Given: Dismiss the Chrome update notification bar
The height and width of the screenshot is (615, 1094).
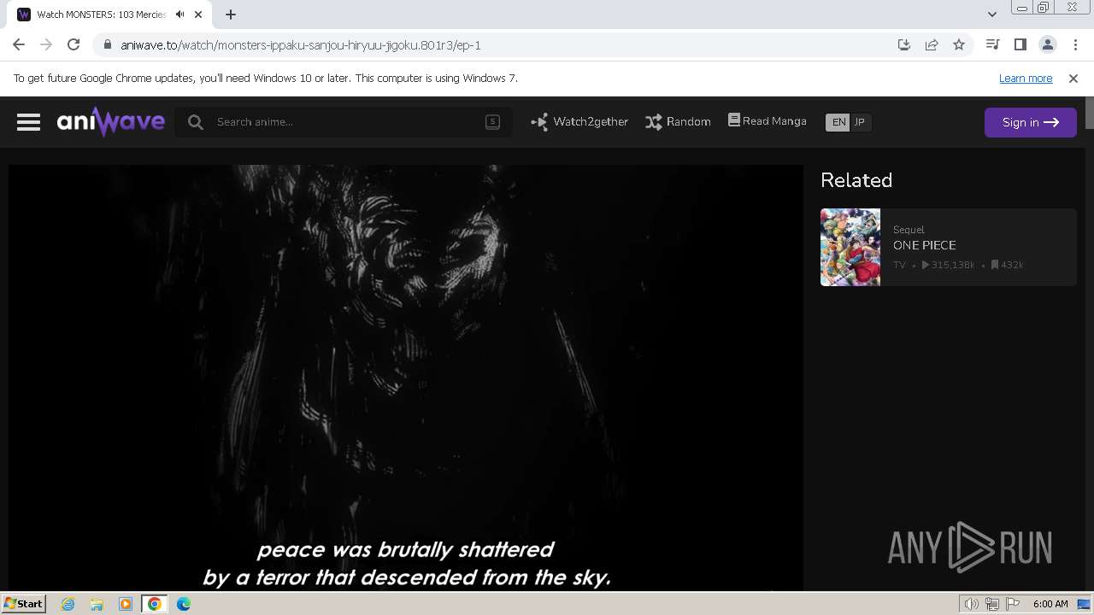Looking at the screenshot, I should [x=1073, y=78].
